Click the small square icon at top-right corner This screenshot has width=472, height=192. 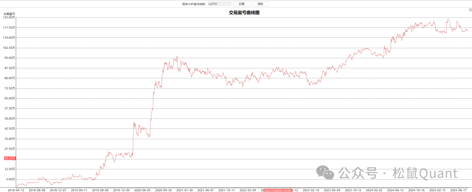(x=470, y=10)
